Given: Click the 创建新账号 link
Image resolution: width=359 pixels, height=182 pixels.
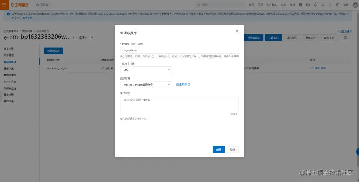Looking at the screenshot, I should pyautogui.click(x=183, y=84).
